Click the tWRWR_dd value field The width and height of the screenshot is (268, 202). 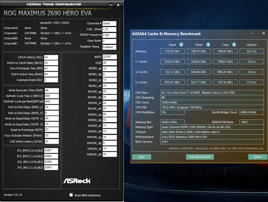(110, 154)
